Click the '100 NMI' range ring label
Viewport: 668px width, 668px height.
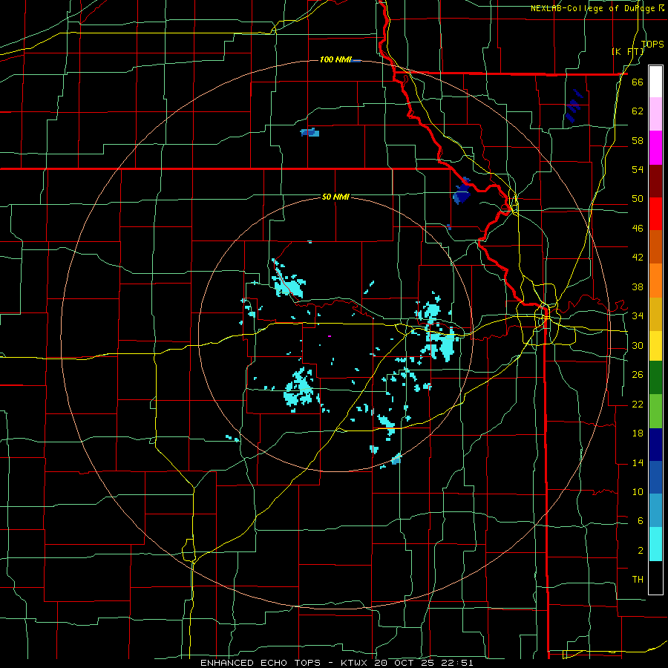tap(335, 59)
